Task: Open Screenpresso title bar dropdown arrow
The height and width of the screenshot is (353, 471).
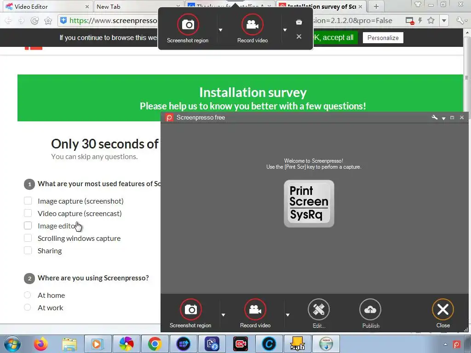Action: pos(443,118)
